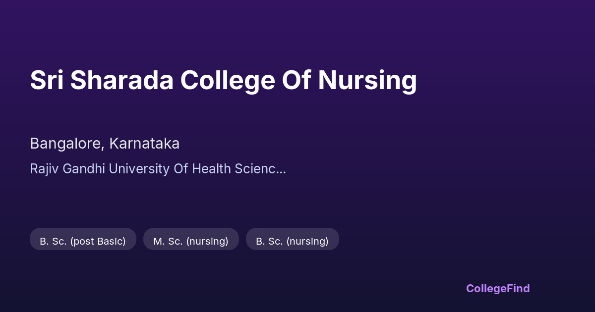The image size is (595, 312).
Task: Open the Rajiv Gandhi University affiliation link
Action: click(x=158, y=169)
